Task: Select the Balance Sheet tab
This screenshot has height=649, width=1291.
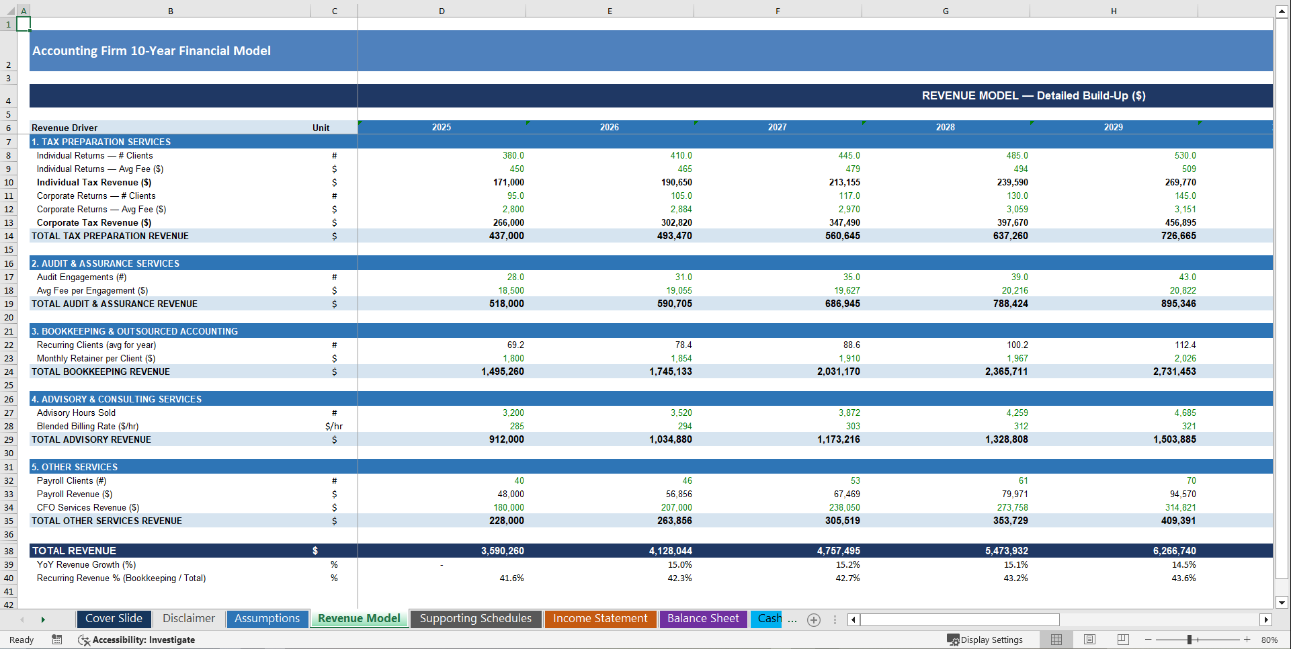Action: [703, 618]
